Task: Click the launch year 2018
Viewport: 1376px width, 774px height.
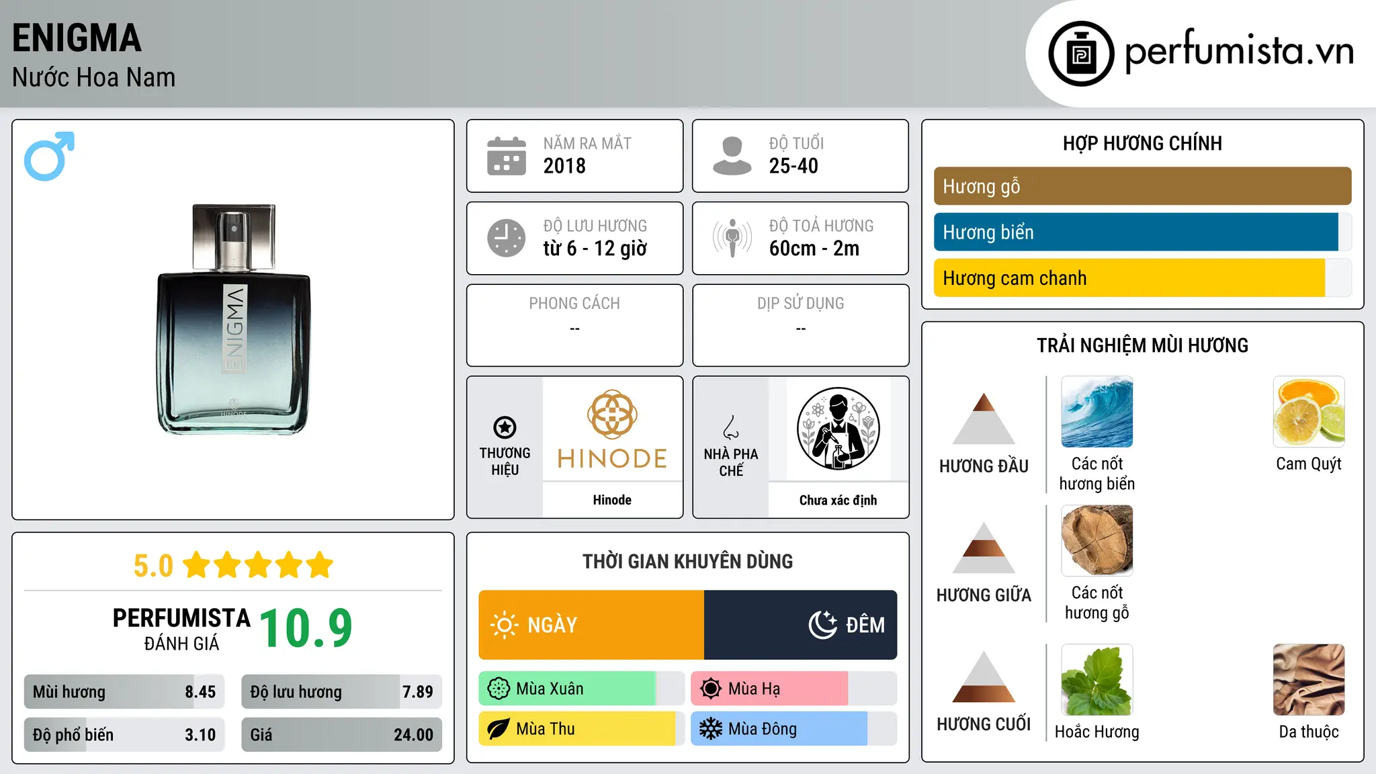Action: pos(564,166)
